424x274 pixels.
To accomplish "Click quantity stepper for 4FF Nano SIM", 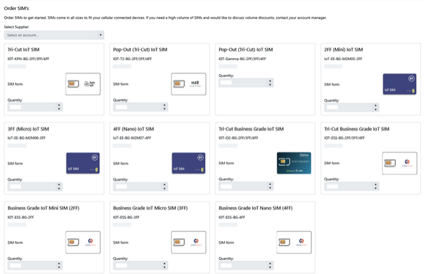I will click(x=164, y=186).
